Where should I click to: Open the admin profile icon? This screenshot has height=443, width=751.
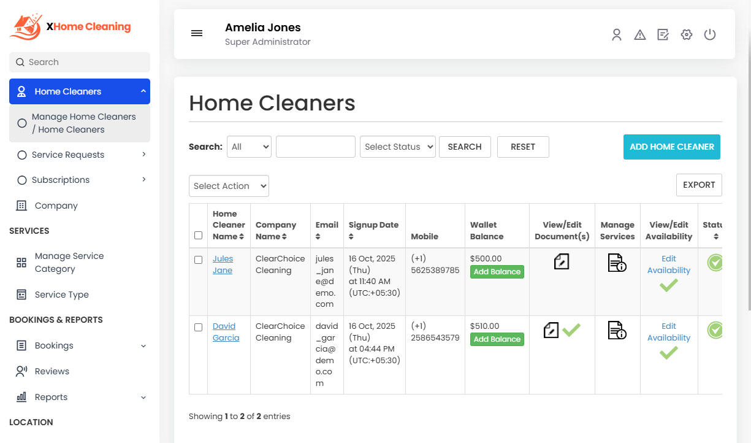pos(616,35)
